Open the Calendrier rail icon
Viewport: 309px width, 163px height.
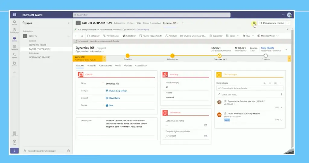14,47
